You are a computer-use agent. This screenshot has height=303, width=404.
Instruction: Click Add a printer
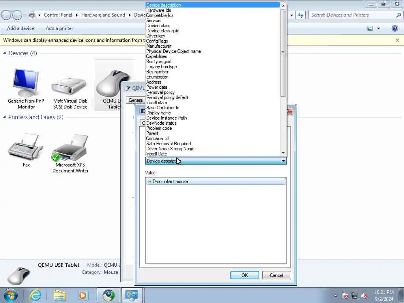tap(59, 28)
